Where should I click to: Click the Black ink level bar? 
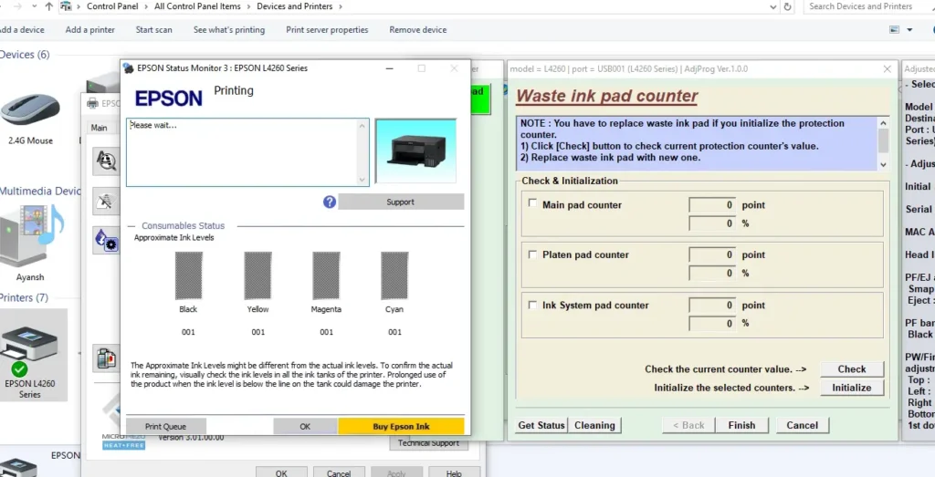tap(188, 275)
